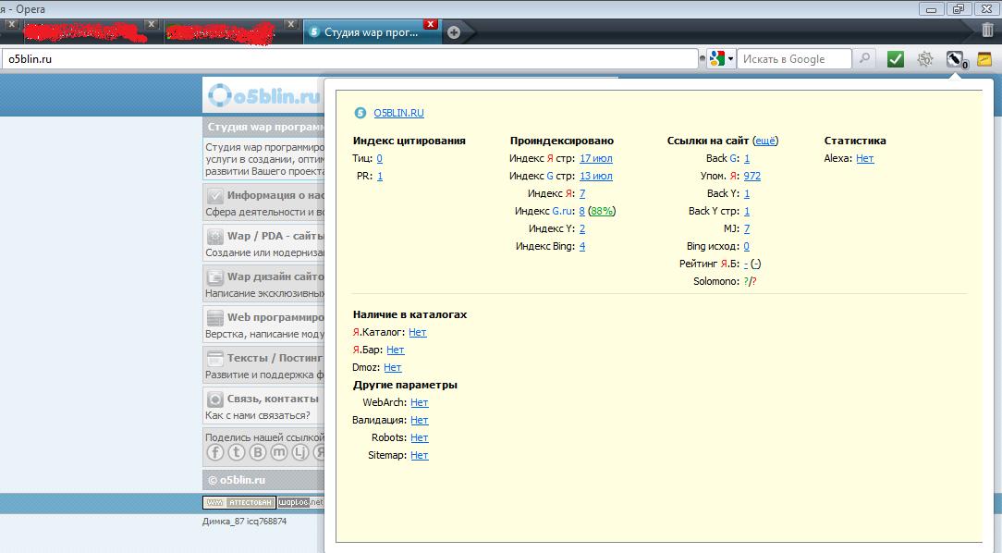1002x553 pixels.
Task: Click the Индекс Я стр date 17 июл
Action: 595,158
